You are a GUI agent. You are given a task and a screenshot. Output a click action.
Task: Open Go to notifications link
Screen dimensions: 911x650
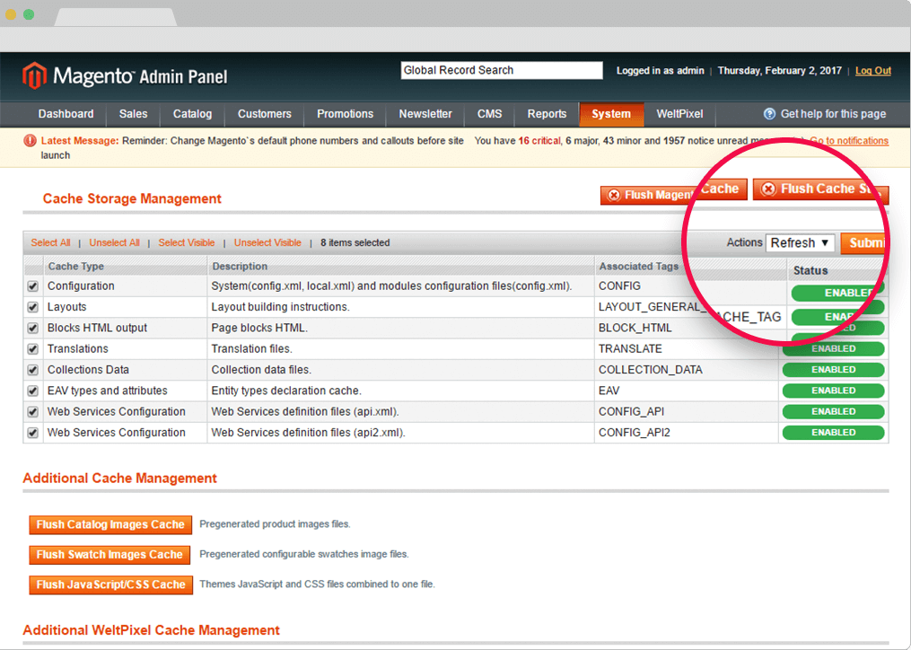[x=848, y=141]
